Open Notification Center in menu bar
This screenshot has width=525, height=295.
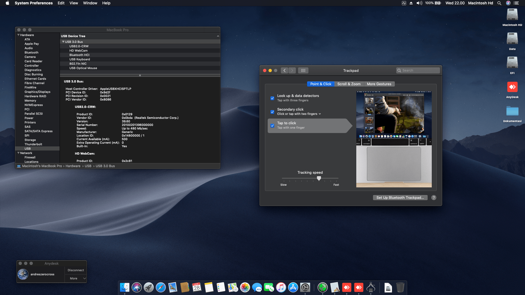[516, 3]
